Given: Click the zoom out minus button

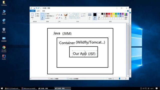Looking at the screenshot, I should 113,79.
